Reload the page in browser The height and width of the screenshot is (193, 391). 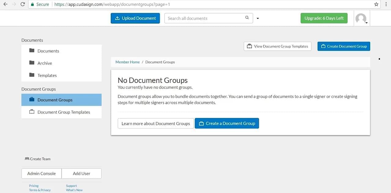[23, 4]
